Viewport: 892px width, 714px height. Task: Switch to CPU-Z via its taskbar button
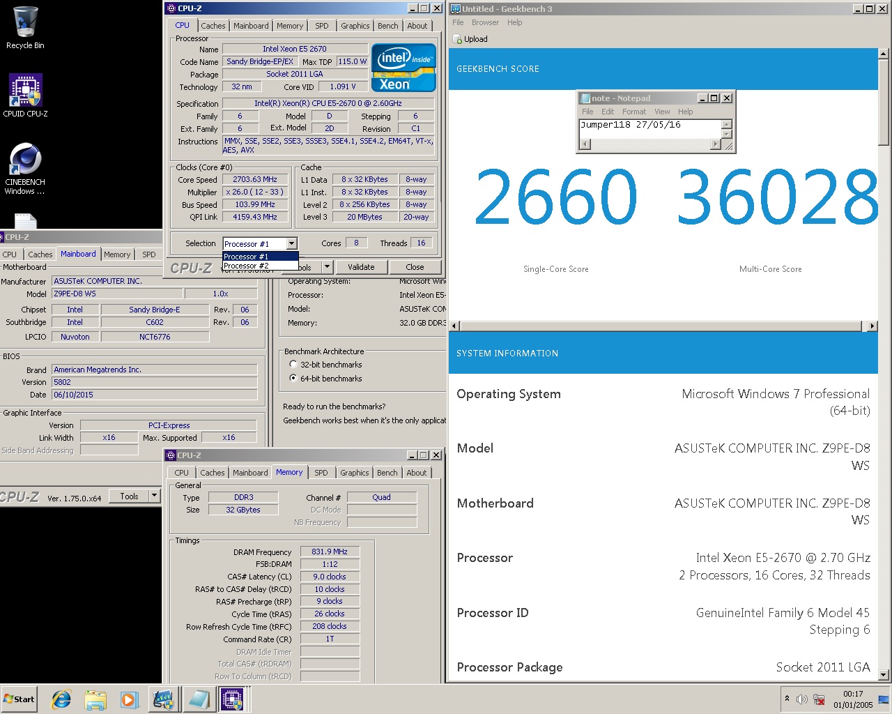pos(232,699)
